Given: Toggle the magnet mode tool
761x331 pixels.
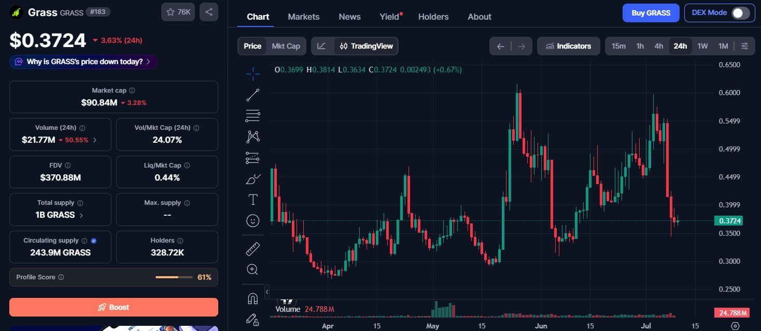Looking at the screenshot, I should pos(253,299).
